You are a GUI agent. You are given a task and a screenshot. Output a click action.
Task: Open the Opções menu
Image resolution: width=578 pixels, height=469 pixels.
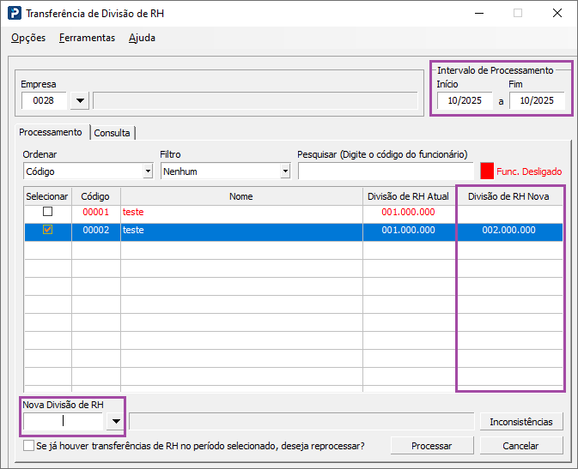coord(28,38)
